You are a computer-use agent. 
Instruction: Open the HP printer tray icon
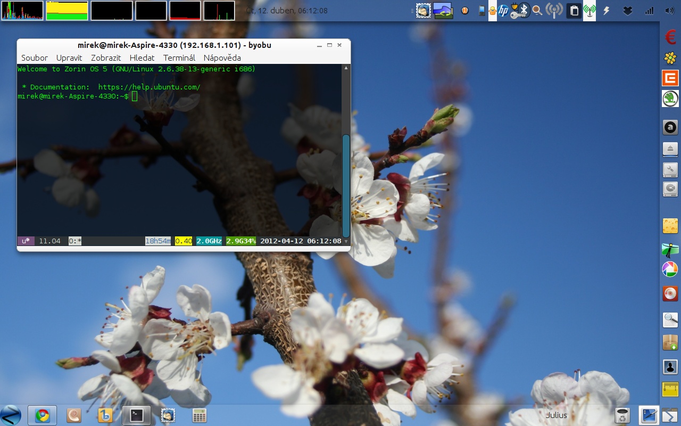(x=503, y=10)
